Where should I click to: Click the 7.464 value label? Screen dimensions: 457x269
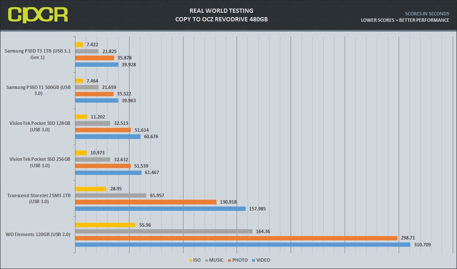tap(93, 81)
